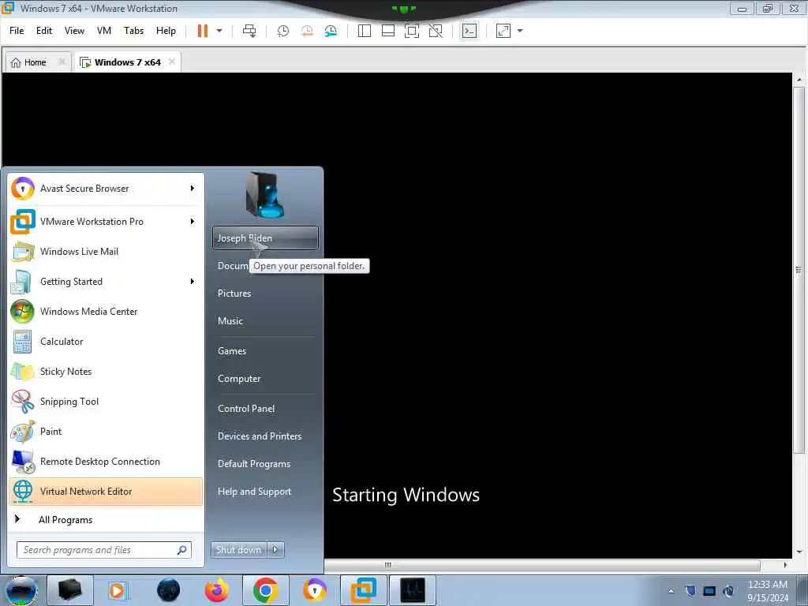Close the Windows 7 x64 tab
Image resolution: width=808 pixels, height=606 pixels.
pos(171,62)
